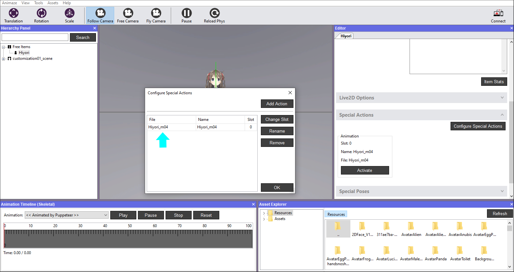Collapse the Free Items tree node
The image size is (514, 272).
point(3,47)
